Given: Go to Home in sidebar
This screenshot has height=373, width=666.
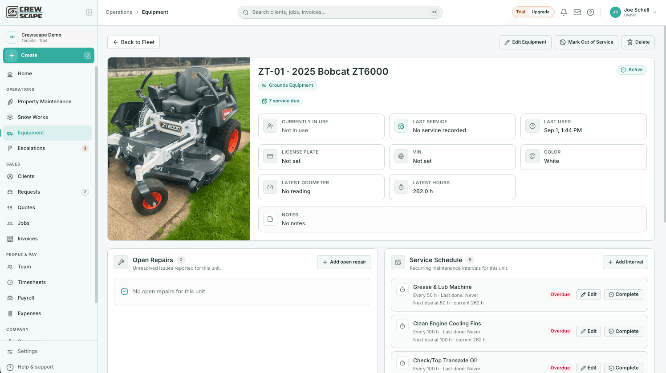Looking at the screenshot, I should [x=47, y=74].
